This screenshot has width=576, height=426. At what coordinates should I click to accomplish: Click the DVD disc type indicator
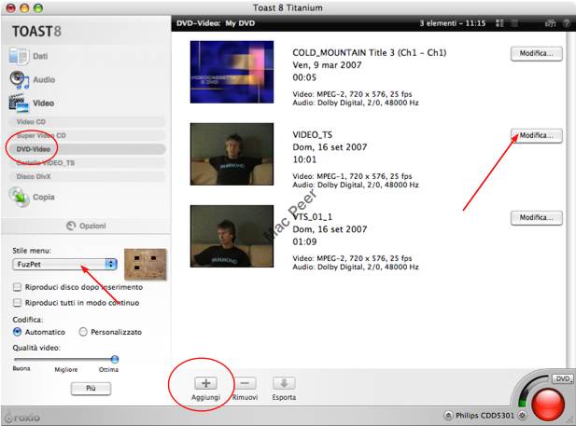(562, 378)
